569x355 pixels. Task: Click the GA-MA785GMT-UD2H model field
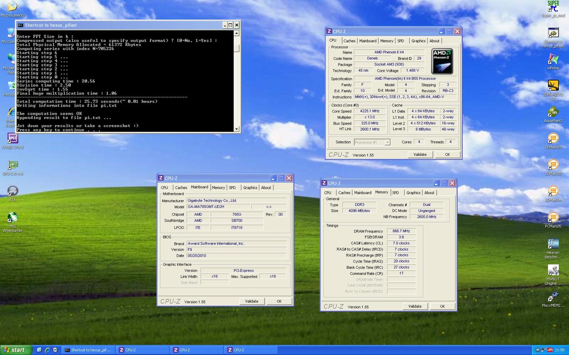pos(218,207)
